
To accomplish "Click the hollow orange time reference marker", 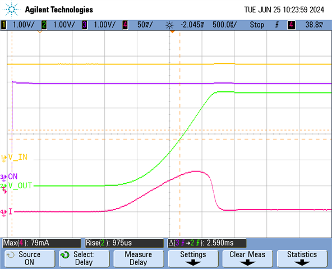I will (40, 32).
